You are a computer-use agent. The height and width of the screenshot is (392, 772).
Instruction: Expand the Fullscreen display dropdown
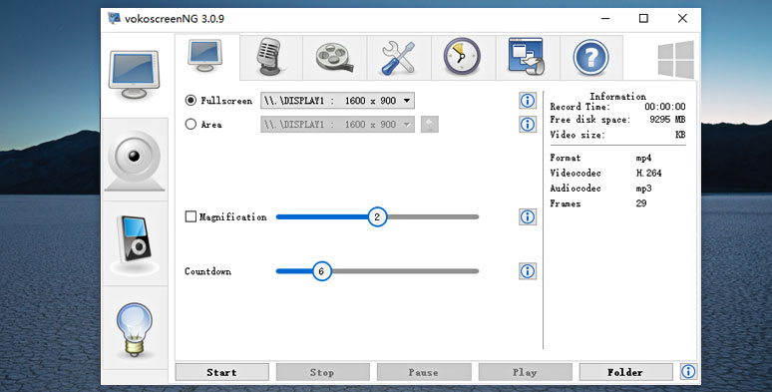337,101
